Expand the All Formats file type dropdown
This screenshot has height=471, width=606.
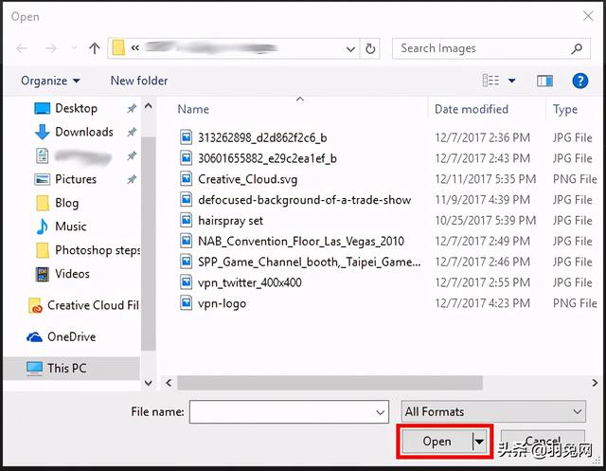492,411
